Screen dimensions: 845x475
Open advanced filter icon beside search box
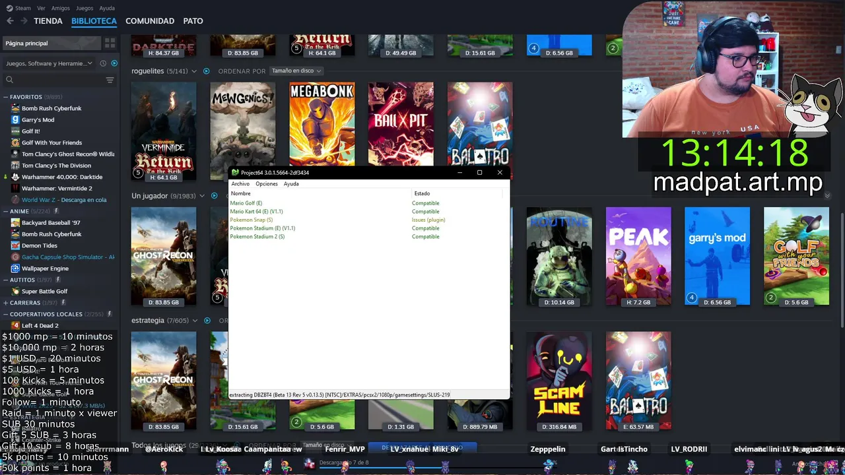coord(110,80)
